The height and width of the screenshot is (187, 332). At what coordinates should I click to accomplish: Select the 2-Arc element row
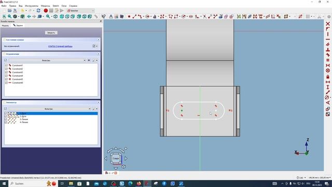pyautogui.click(x=51, y=116)
